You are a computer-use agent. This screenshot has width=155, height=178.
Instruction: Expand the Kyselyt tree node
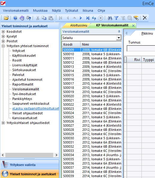pyautogui.click(x=3, y=36)
